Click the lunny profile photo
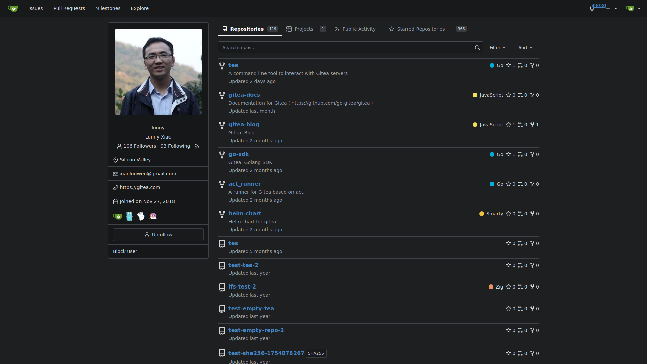Screen dimensions: 647x364 click(158, 72)
